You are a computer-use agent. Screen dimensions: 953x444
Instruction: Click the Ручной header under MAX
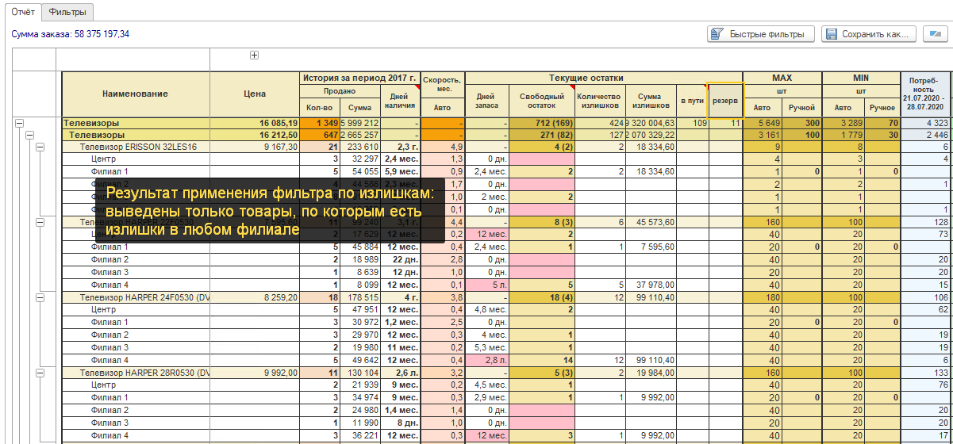(x=802, y=107)
